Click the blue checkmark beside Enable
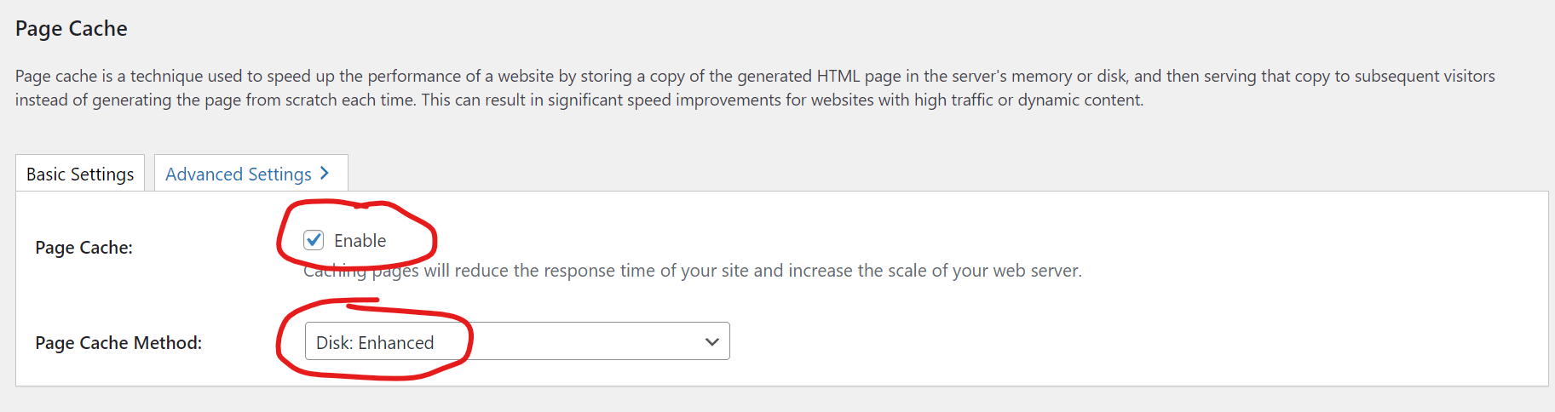This screenshot has height=412, width=1555. tap(314, 240)
